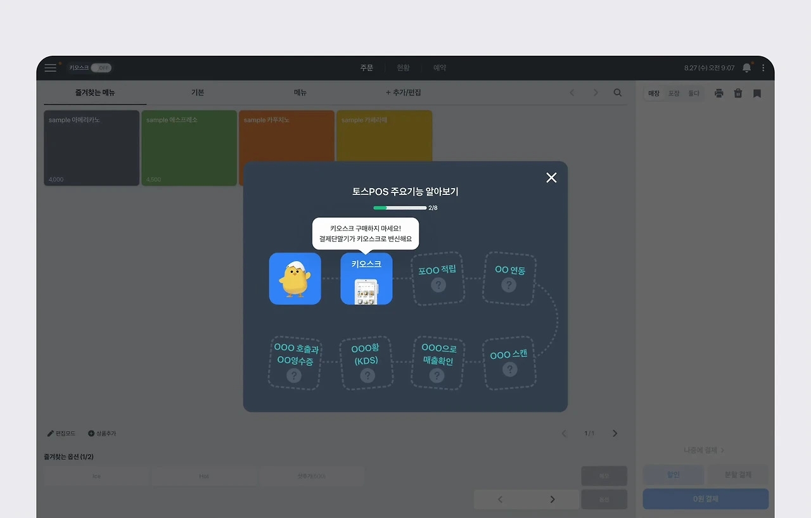Screen dimensions: 811x518
Task: Show next favorite options with right arrow
Action: [552, 499]
